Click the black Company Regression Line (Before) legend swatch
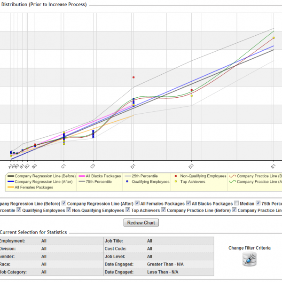This screenshot has height=282, width=282. 11,176
